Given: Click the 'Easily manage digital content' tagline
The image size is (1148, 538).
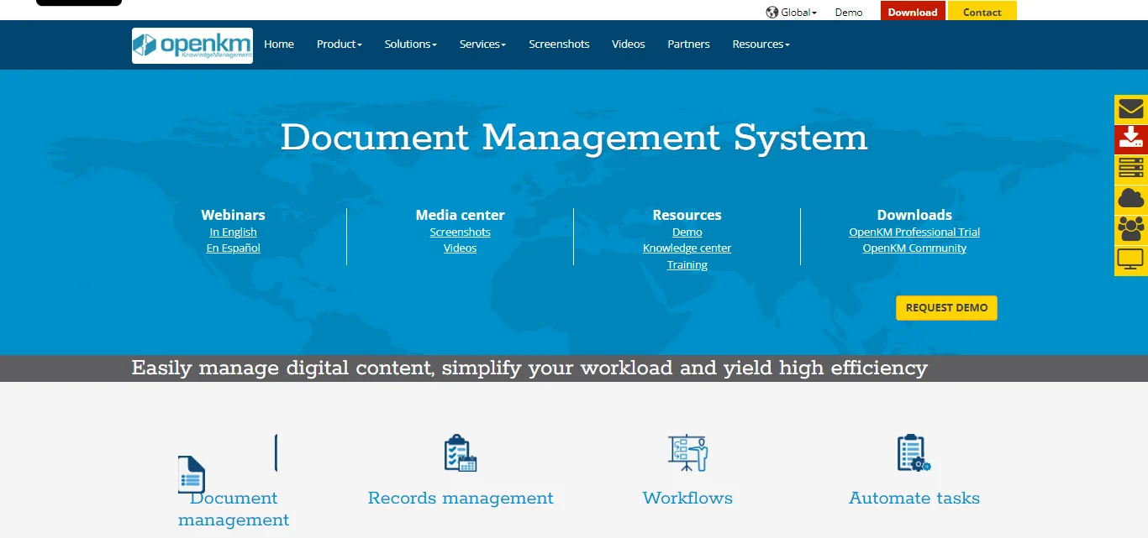Looking at the screenshot, I should (529, 368).
